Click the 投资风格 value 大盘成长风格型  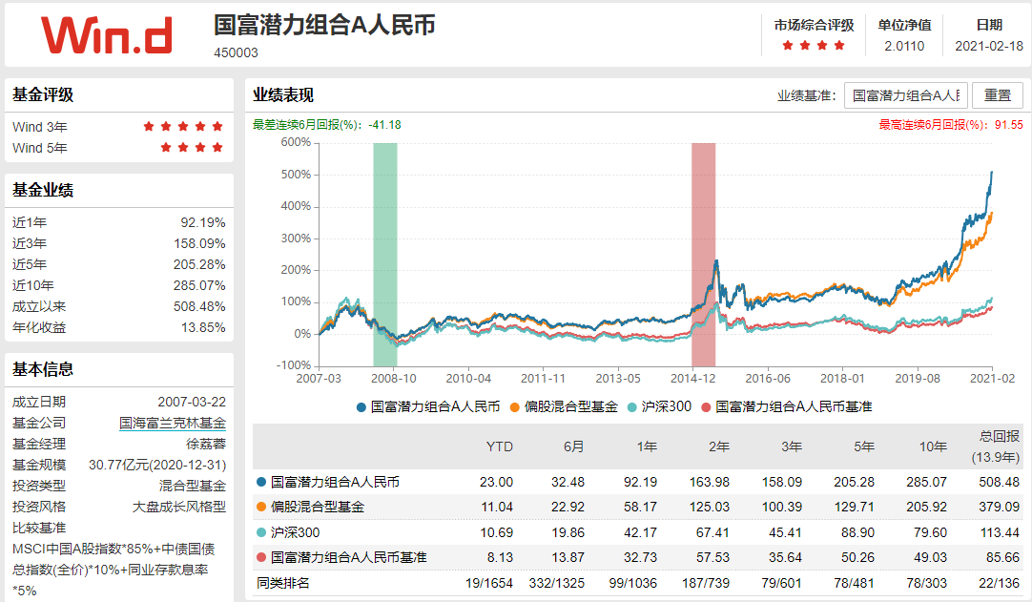179,508
